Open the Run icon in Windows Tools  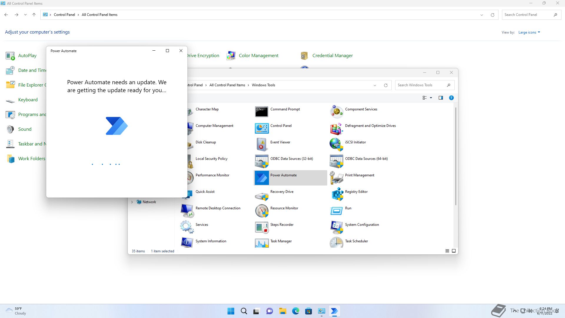coord(336,211)
